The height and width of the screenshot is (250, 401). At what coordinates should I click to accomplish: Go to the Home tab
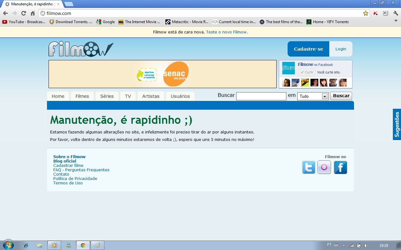click(58, 96)
